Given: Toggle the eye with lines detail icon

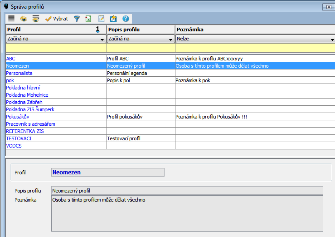Looking at the screenshot, I should [x=35, y=19].
